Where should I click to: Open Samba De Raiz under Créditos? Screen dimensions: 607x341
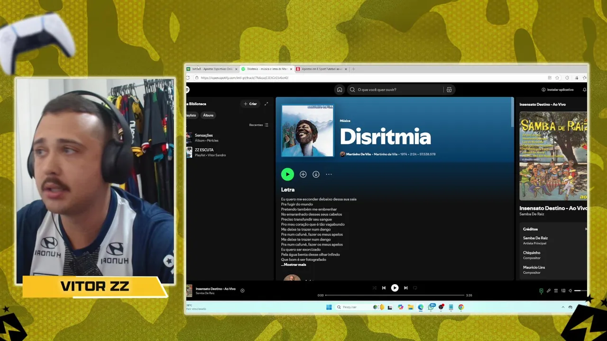(x=535, y=238)
